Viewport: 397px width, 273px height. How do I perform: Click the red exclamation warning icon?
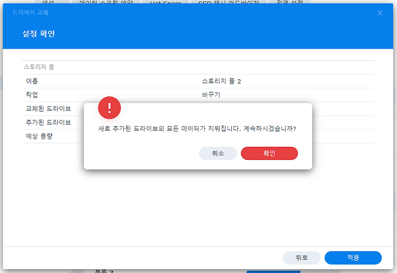[x=110, y=108]
